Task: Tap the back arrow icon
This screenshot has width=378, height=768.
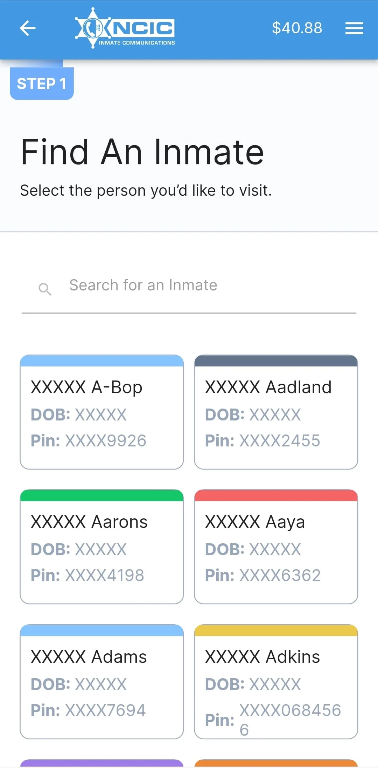Action: point(28,28)
